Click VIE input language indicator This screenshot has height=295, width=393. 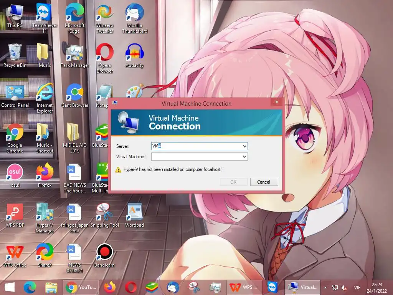pyautogui.click(x=357, y=288)
